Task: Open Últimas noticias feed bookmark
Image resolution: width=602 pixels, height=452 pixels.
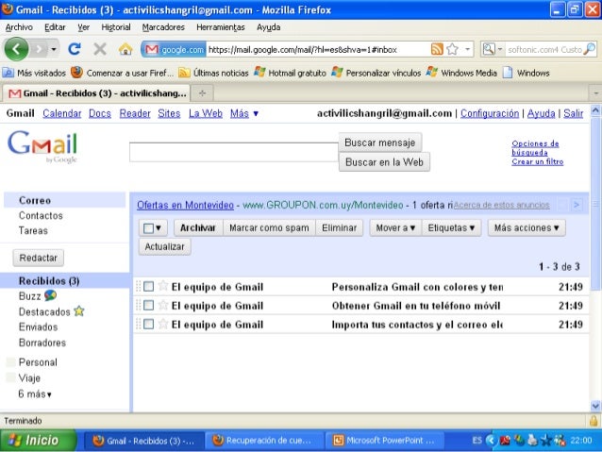Action: pos(213,73)
